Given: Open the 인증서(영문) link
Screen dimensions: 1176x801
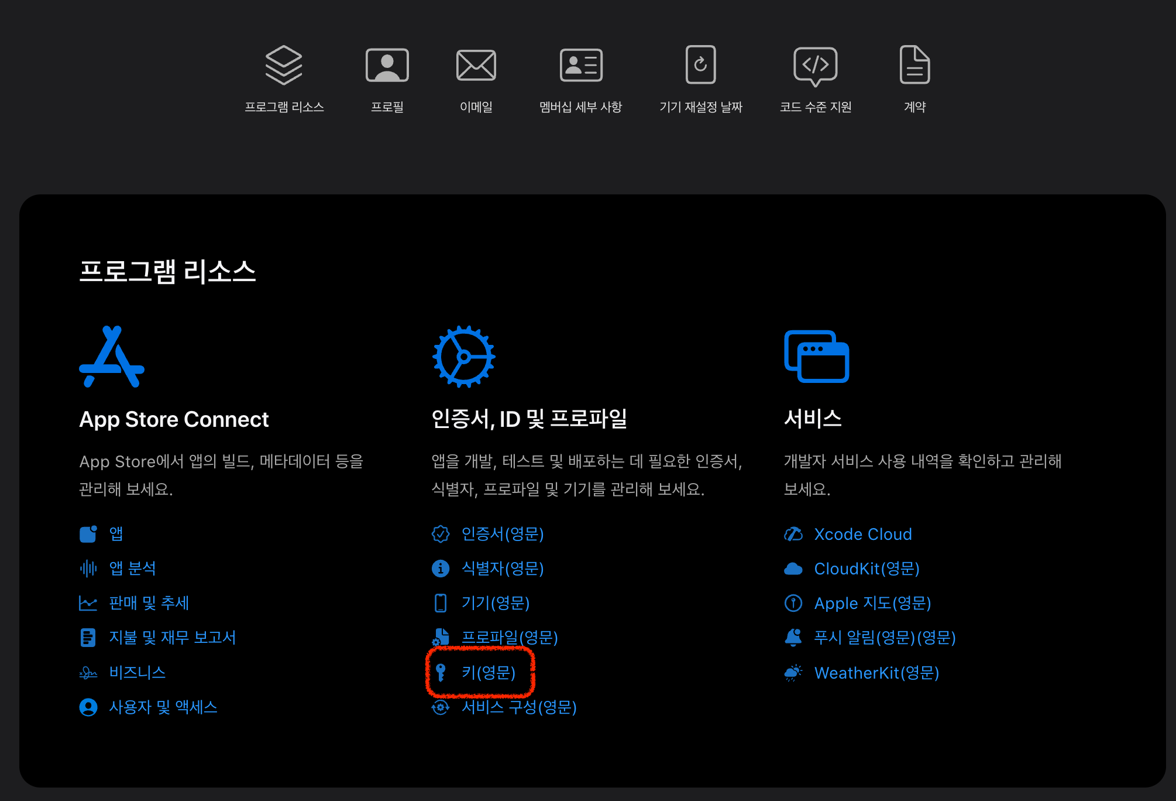Looking at the screenshot, I should (503, 534).
